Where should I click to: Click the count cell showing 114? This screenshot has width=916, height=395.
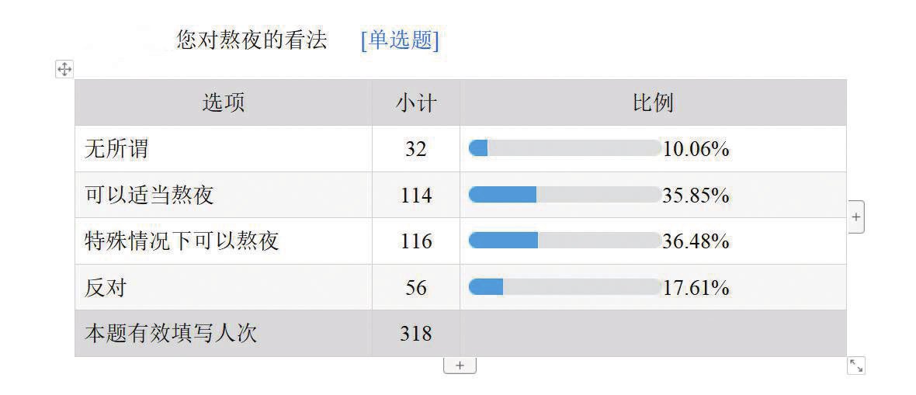pyautogui.click(x=416, y=195)
